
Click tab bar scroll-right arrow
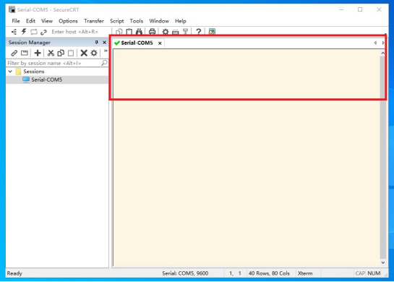tap(383, 43)
